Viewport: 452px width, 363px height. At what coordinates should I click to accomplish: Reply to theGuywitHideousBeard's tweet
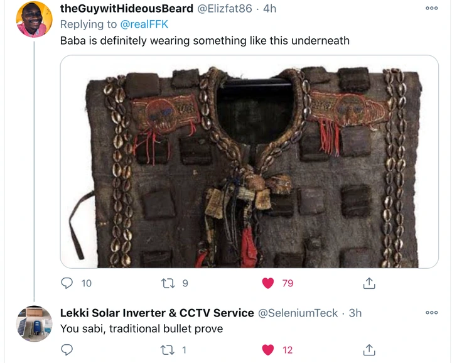pyautogui.click(x=67, y=283)
